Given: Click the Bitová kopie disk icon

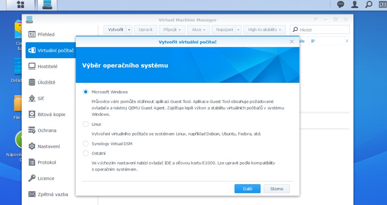Looking at the screenshot, I should (x=32, y=114).
